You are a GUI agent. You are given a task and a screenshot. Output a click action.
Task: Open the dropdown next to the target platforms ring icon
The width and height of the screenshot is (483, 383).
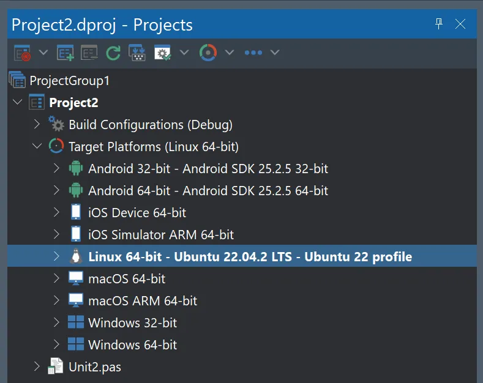pyautogui.click(x=230, y=53)
